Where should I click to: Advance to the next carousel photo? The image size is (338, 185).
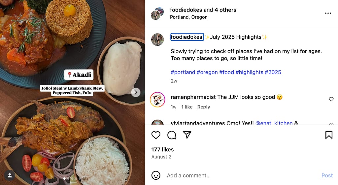136,92
